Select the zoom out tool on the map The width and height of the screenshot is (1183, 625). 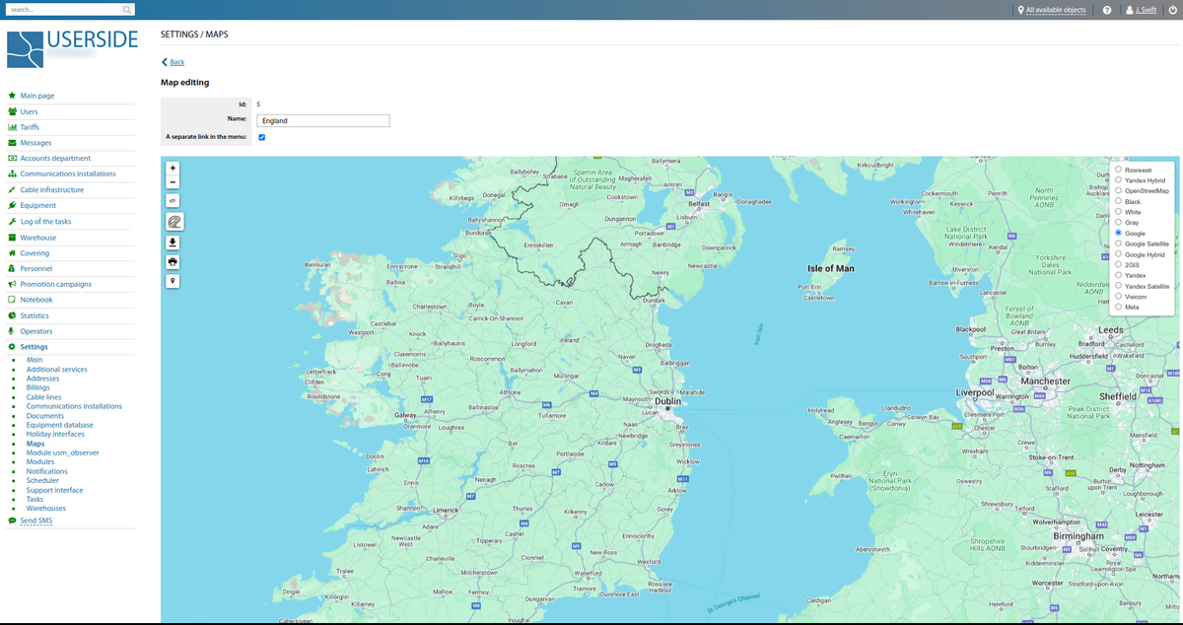tap(173, 182)
